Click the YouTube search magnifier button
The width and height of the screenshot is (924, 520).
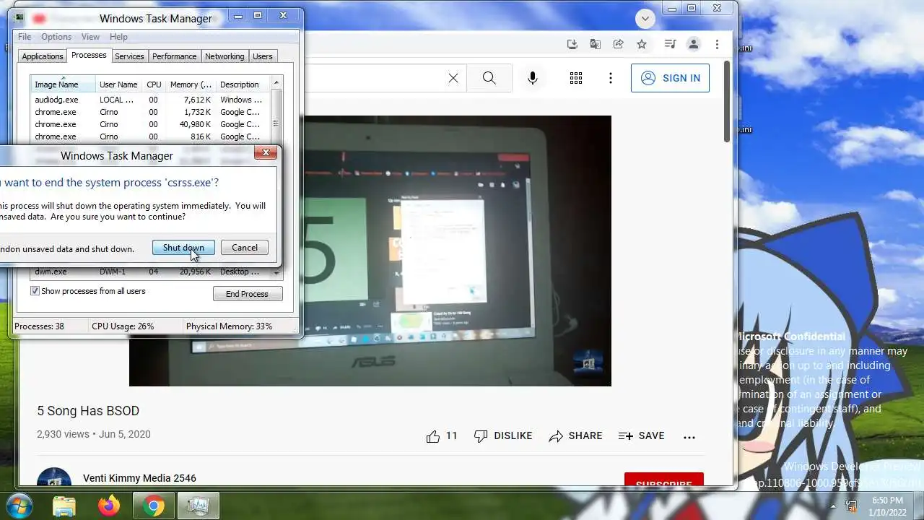[x=489, y=78]
